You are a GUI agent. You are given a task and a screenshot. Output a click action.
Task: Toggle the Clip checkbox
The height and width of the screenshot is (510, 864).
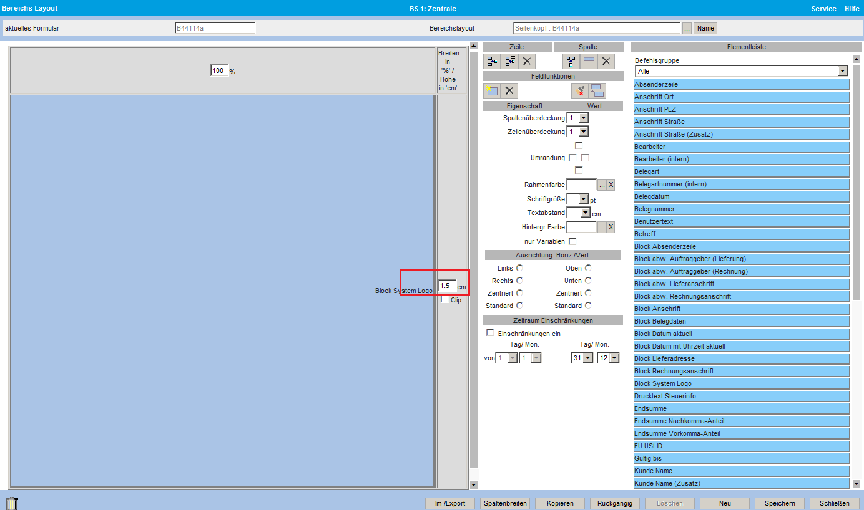tap(444, 300)
